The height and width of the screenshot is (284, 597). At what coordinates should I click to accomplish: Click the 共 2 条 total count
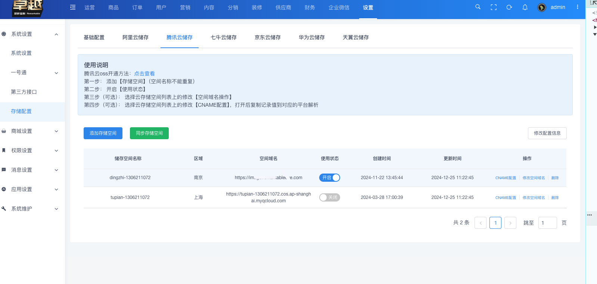click(x=461, y=222)
